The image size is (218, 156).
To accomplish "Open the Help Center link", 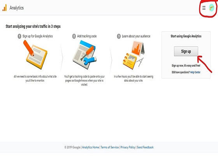I will tap(195, 72).
